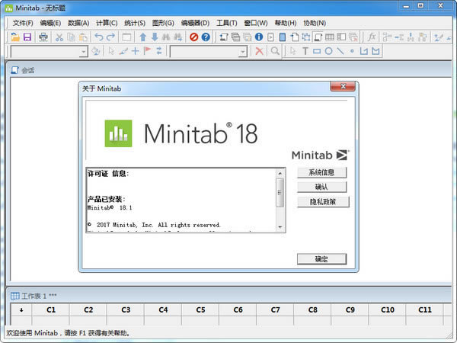Click the Next Command down arrow

click(155, 37)
